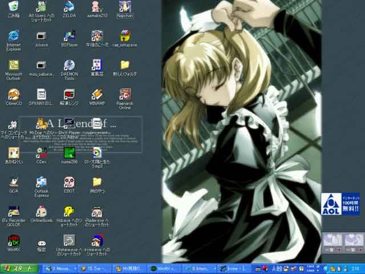This screenshot has width=365, height=274.
Task: Select the Microsoft Outlook desktop icon
Action: (14, 66)
